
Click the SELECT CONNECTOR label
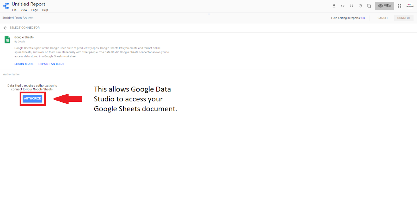(x=25, y=28)
